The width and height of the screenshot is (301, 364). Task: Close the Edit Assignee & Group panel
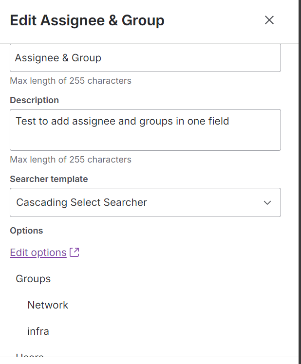pos(269,20)
